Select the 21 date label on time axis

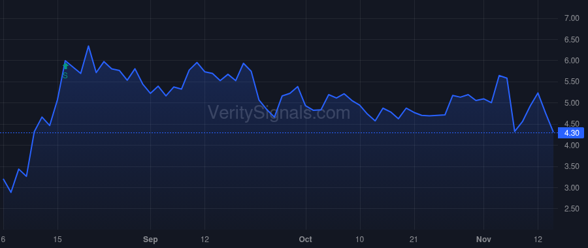[414, 240]
